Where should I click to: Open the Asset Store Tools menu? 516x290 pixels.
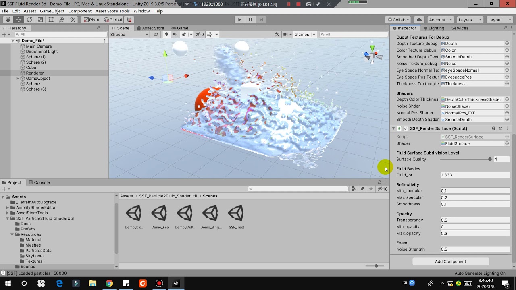pos(112,11)
